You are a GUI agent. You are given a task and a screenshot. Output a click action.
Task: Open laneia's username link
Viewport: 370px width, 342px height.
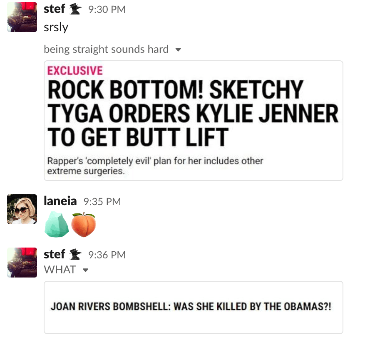coord(60,201)
